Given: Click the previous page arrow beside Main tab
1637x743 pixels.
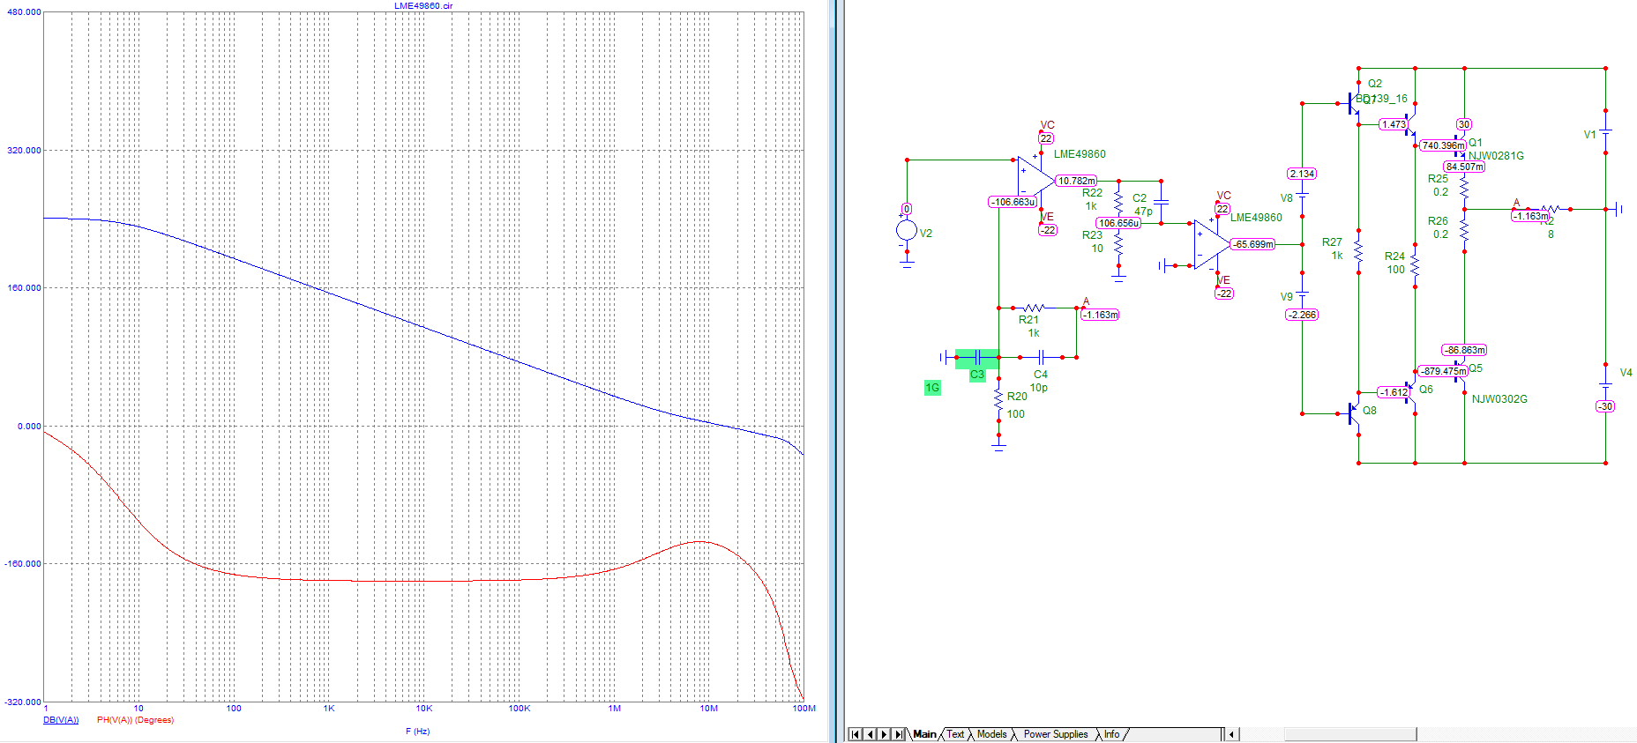Looking at the screenshot, I should pyautogui.click(x=870, y=734).
